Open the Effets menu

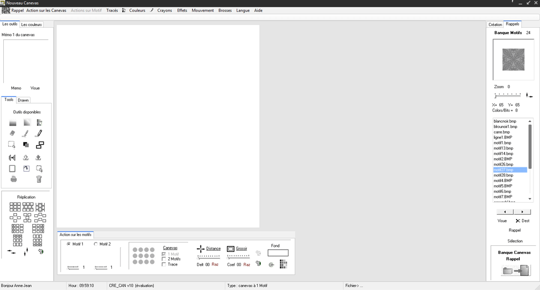(x=182, y=10)
